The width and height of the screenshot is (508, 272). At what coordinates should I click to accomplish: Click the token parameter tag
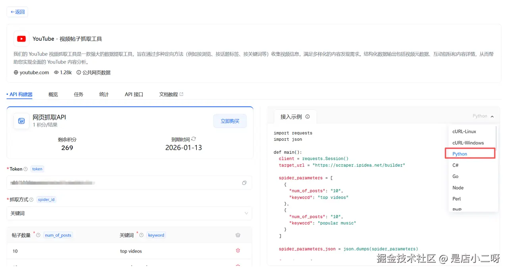coord(37,169)
